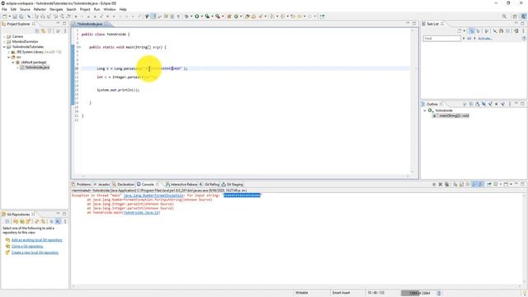Screen dimensions: 528x297
Task: Click the All filter link in Task List
Action: [469, 39]
